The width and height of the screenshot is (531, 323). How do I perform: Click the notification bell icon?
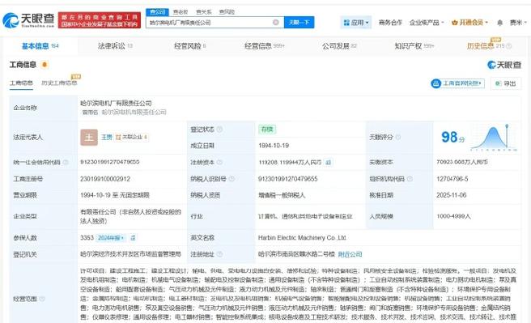click(x=499, y=23)
